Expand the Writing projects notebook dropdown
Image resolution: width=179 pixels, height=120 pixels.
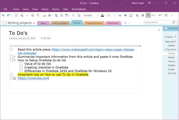pyautogui.click(x=34, y=23)
